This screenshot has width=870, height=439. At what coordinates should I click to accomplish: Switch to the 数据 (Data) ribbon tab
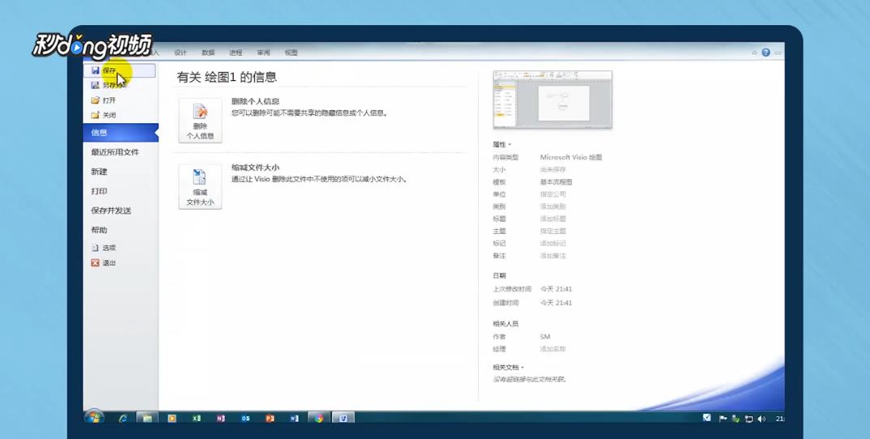208,53
